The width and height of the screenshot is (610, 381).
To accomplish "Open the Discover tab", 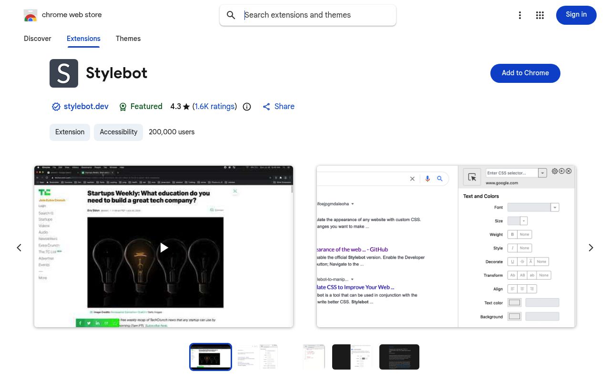I will (37, 39).
